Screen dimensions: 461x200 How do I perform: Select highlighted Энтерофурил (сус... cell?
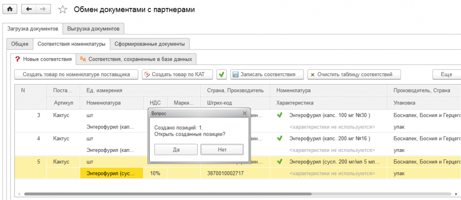point(112,173)
